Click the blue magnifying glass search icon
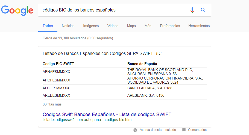Viewport: 249px width, 135px height. click(x=203, y=10)
